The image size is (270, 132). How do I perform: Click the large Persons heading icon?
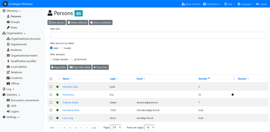click(x=50, y=13)
